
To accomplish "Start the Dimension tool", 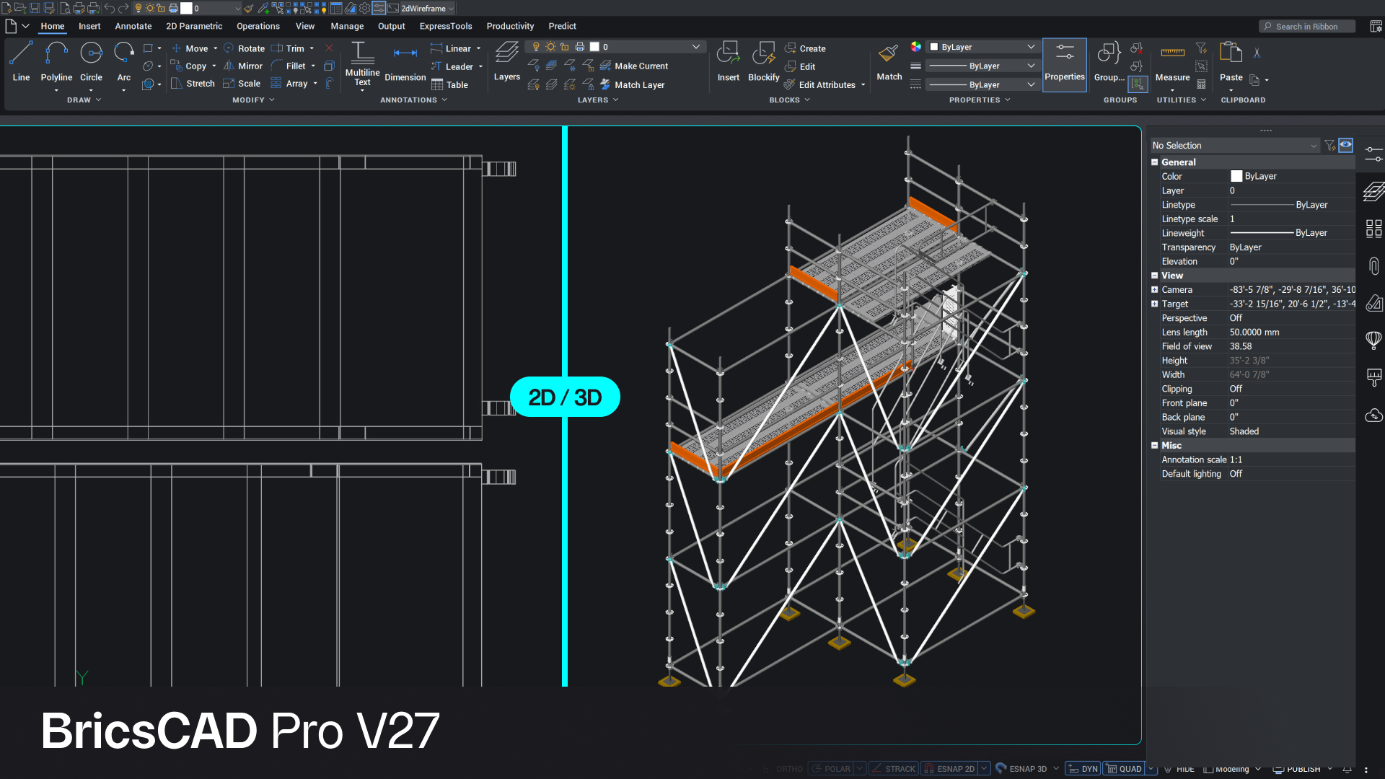I will pyautogui.click(x=405, y=63).
